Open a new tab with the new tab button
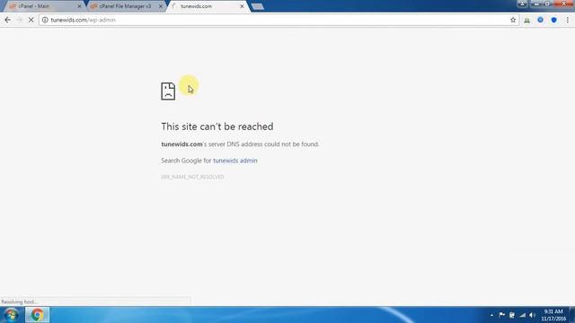 258,6
